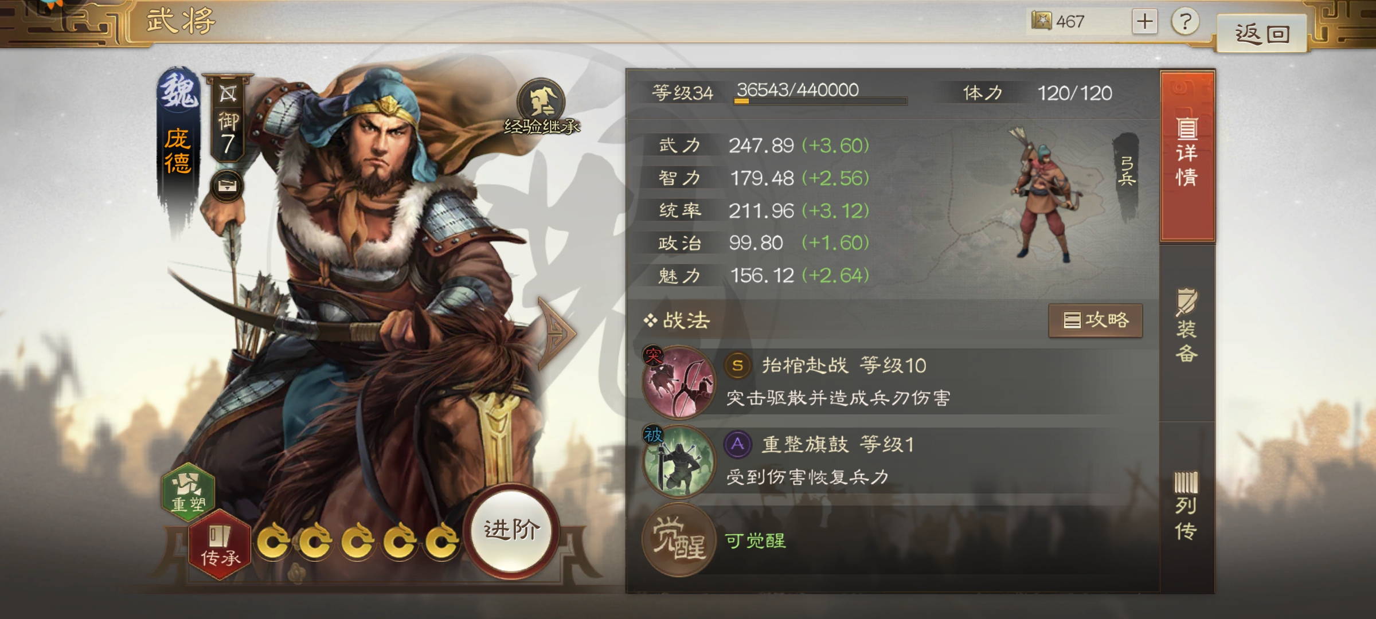1376x619 pixels.
Task: Switch to the 装备 equipment tab
Action: click(1187, 327)
